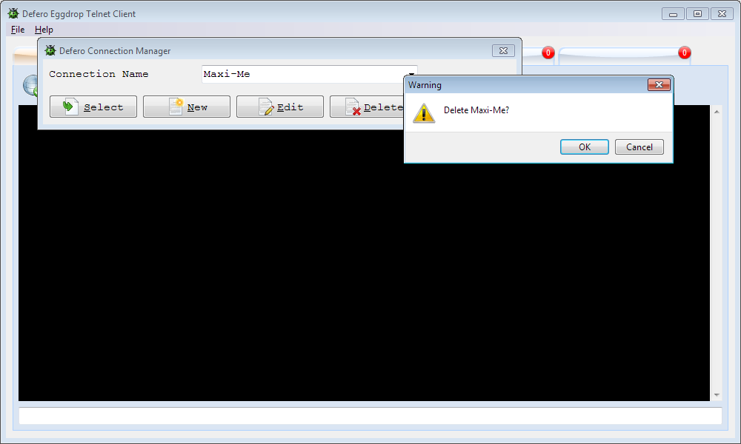Click the scrollbar down arrow of terminal
The height and width of the screenshot is (444, 741).
(717, 395)
